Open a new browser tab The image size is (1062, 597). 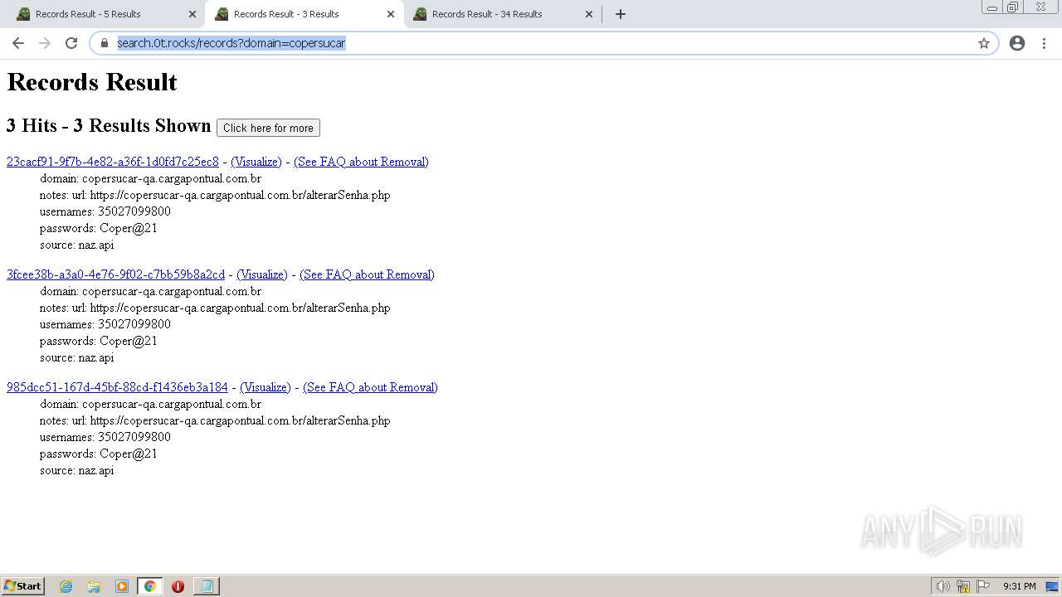point(621,14)
